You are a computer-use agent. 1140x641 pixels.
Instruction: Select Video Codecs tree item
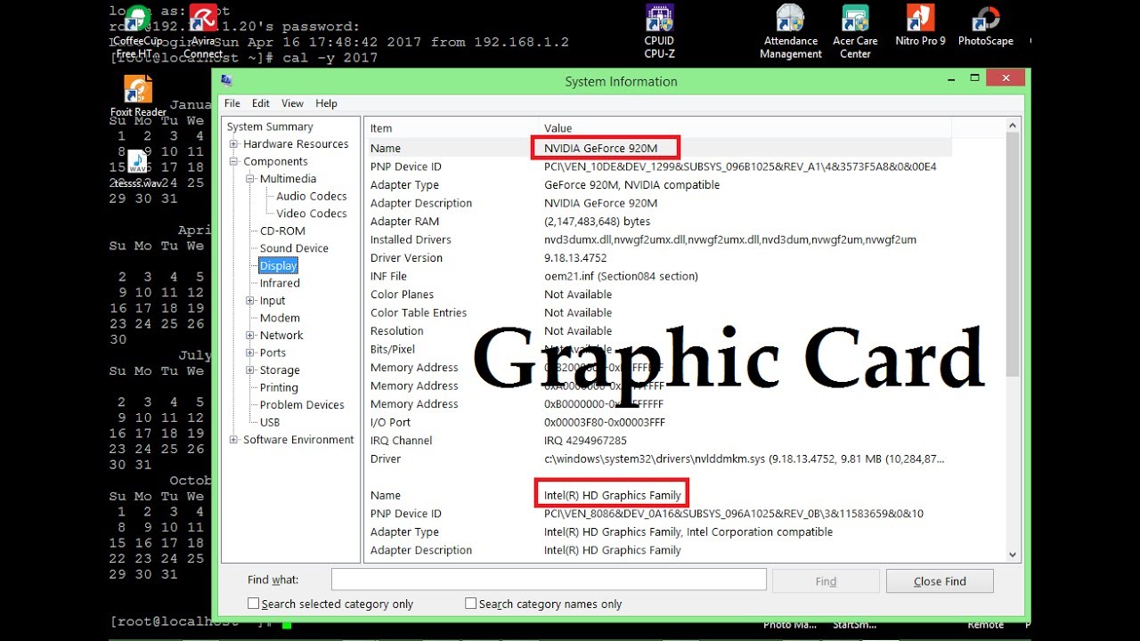(x=312, y=214)
